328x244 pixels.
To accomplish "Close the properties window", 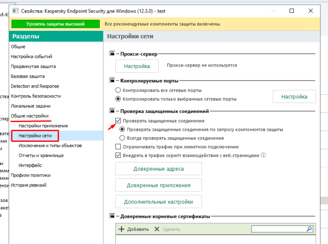I will point(311,11).
